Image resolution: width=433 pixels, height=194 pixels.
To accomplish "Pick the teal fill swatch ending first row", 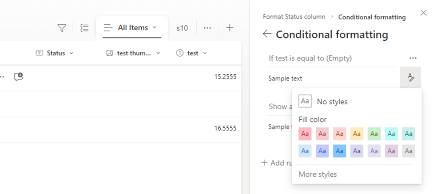I will pyautogui.click(x=409, y=134).
